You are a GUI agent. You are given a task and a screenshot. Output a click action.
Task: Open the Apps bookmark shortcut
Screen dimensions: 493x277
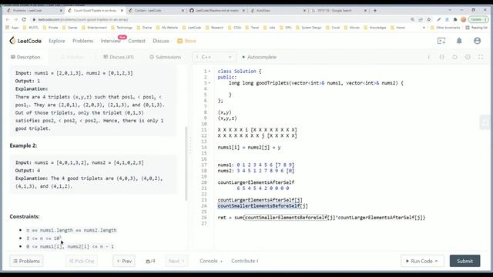pos(12,28)
